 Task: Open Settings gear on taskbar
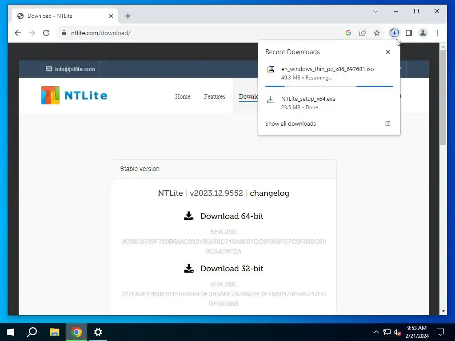tap(98, 332)
